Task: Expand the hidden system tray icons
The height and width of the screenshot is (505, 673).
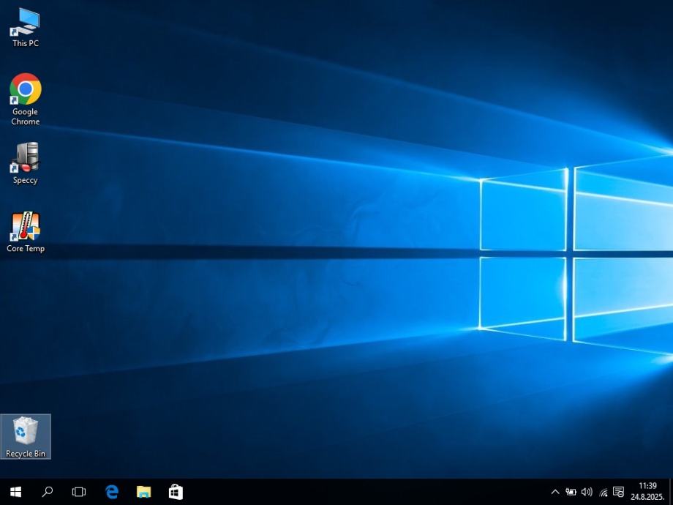Action: [554, 492]
